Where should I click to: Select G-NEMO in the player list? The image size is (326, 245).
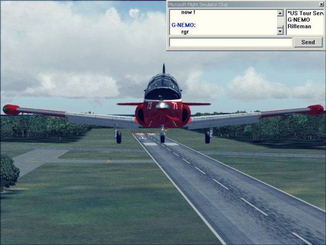tap(299, 20)
